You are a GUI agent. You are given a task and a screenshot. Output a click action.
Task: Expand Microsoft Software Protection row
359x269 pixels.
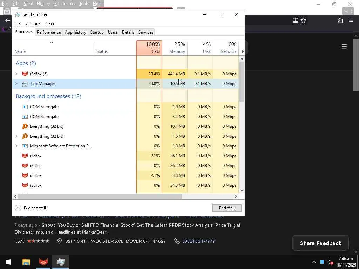point(16,146)
